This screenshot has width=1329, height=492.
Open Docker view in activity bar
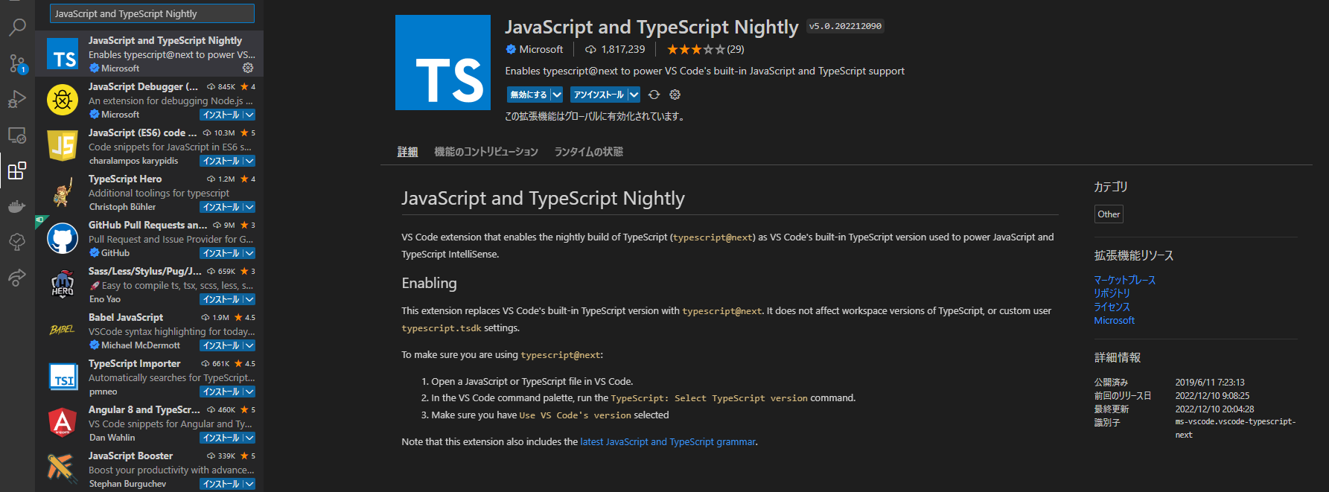click(16, 206)
